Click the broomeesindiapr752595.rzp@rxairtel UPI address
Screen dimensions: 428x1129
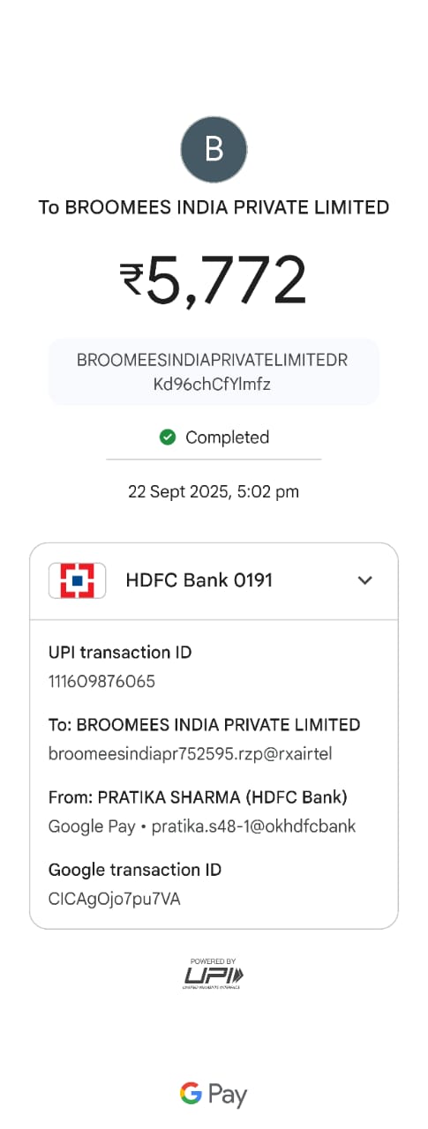(190, 754)
